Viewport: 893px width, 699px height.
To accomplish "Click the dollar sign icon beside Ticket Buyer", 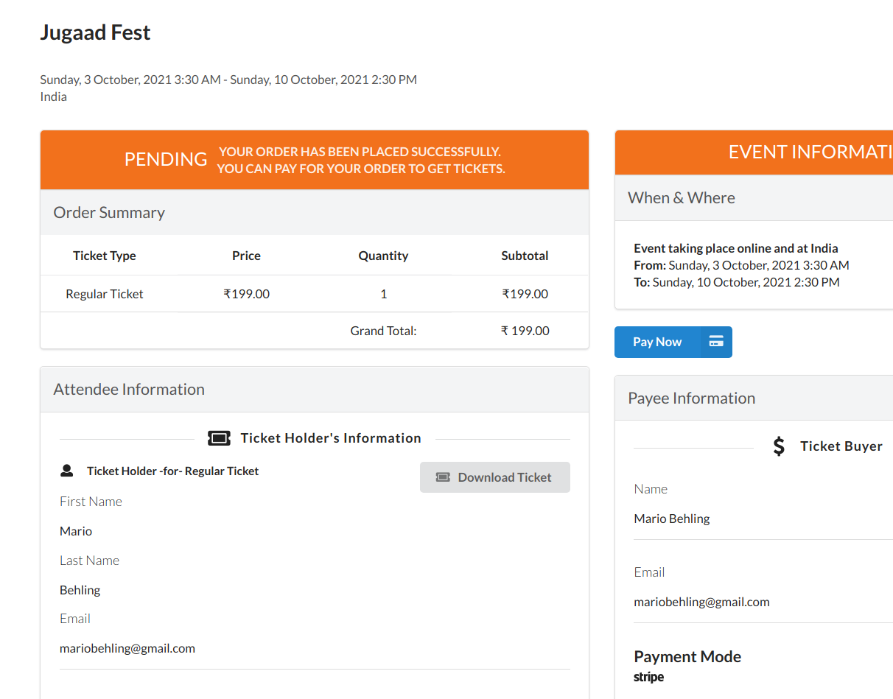I will [x=779, y=446].
